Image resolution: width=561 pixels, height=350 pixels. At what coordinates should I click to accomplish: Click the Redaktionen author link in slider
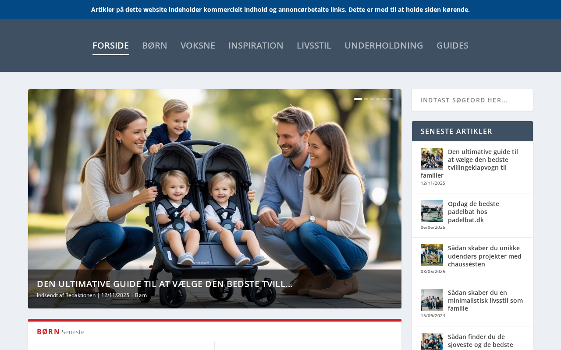pos(80,295)
